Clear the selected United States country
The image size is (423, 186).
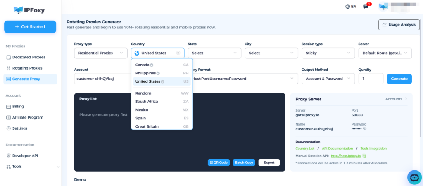coord(178,53)
